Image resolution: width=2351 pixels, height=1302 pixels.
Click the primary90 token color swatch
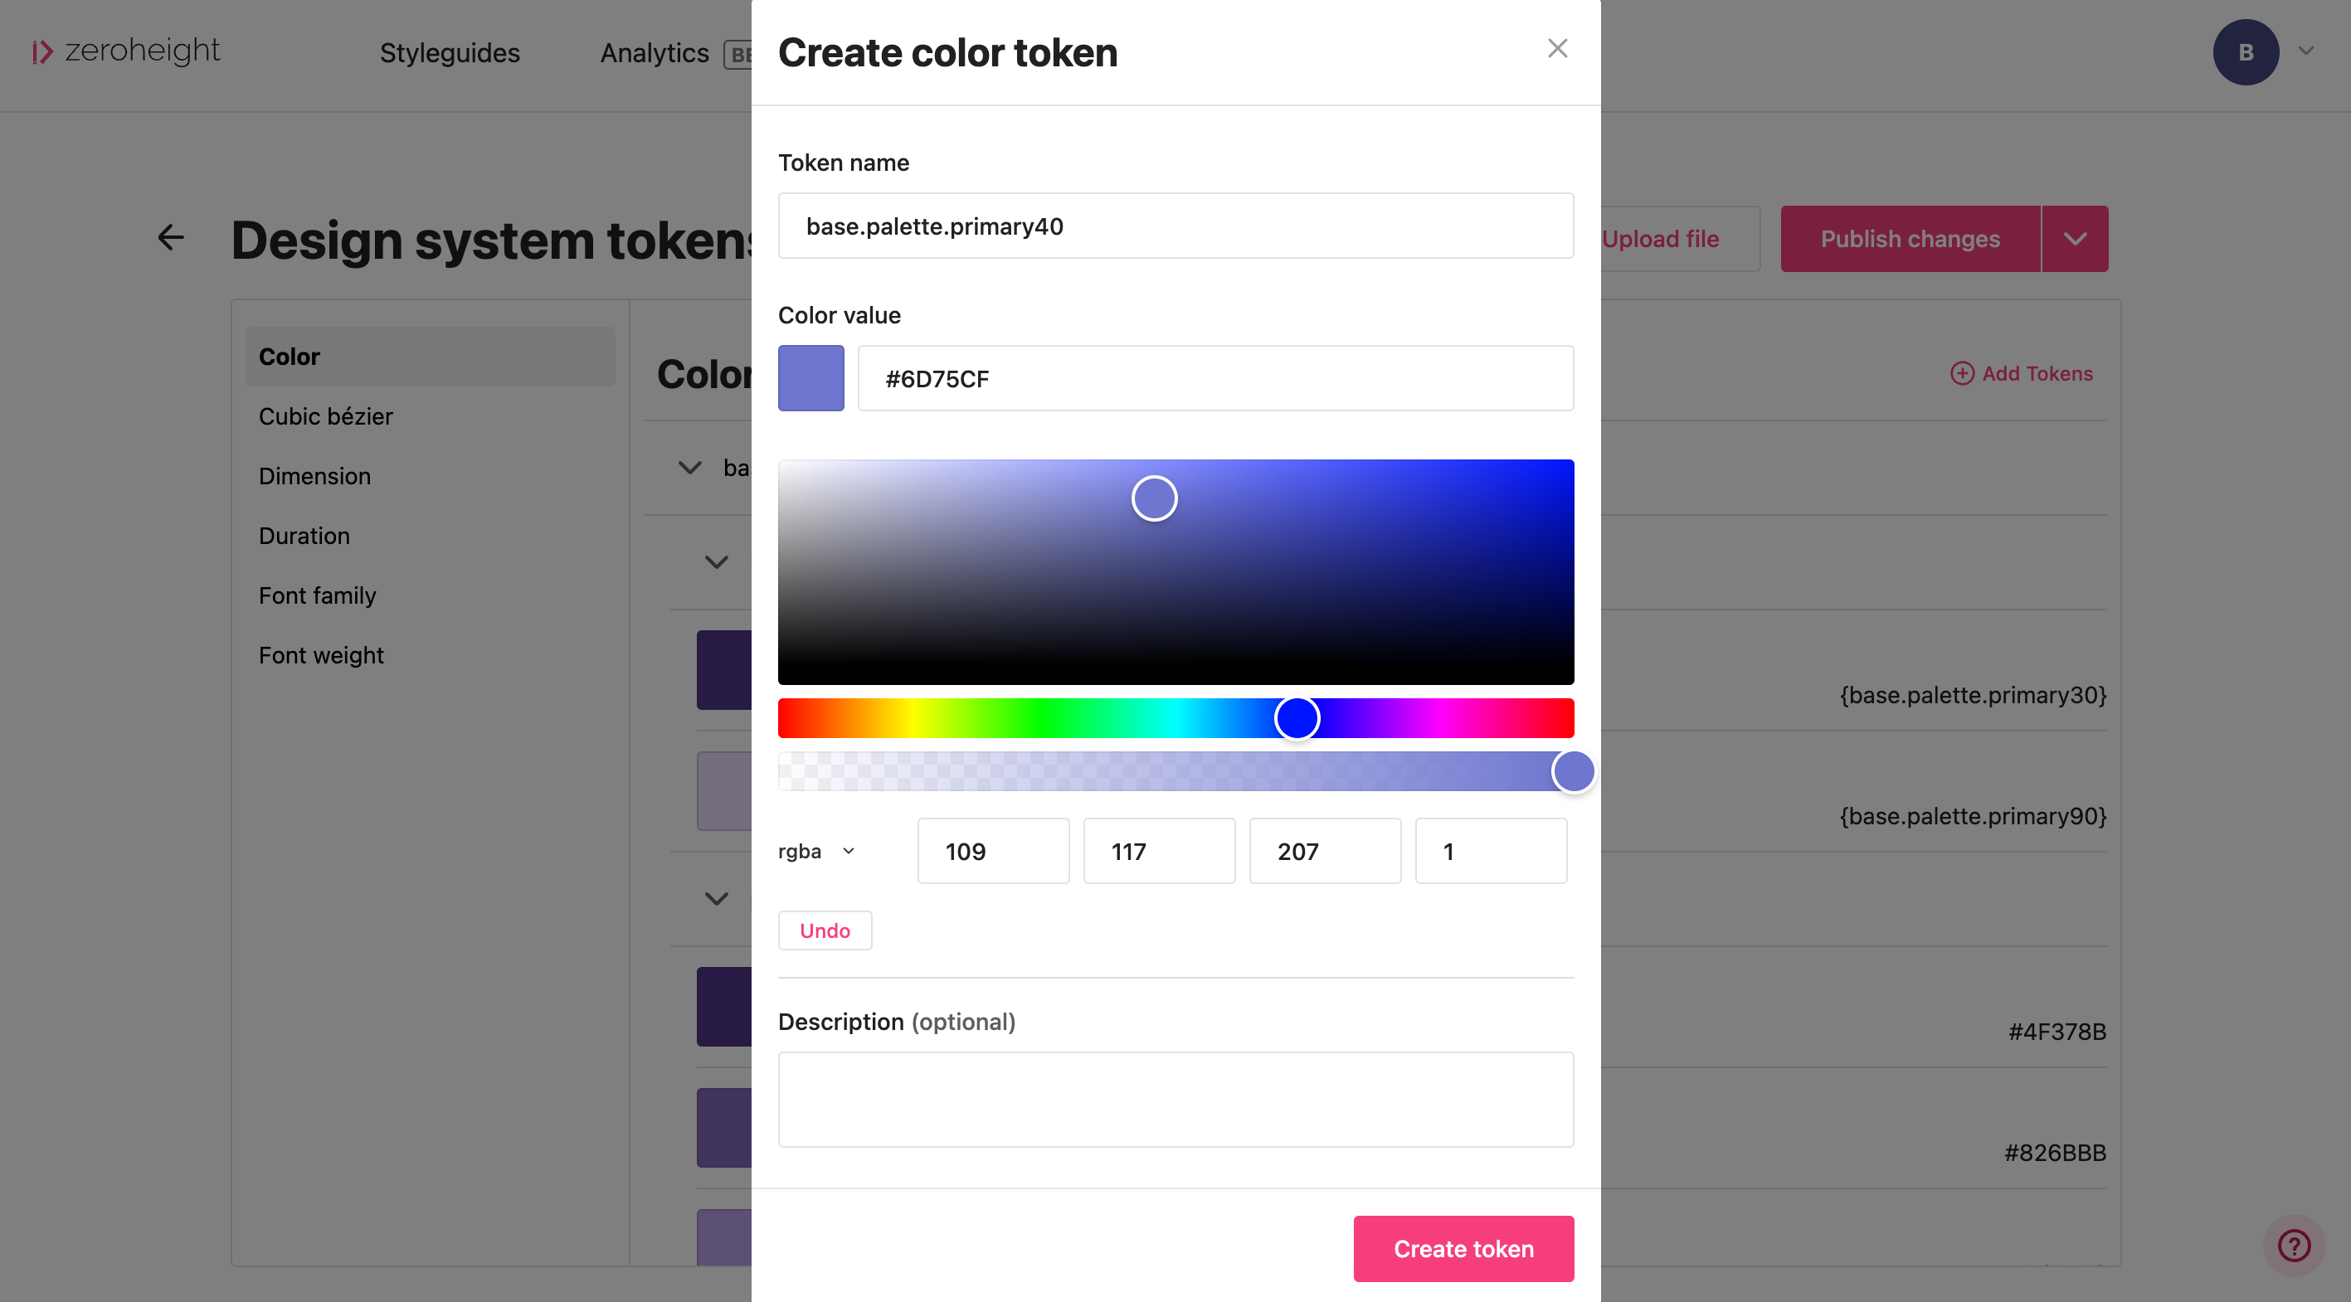723,791
